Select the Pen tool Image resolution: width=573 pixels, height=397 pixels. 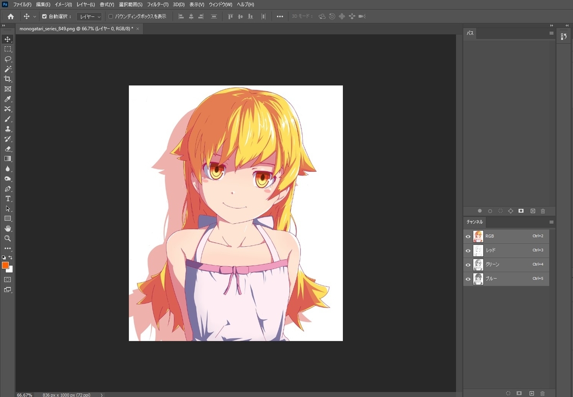[x=8, y=189]
